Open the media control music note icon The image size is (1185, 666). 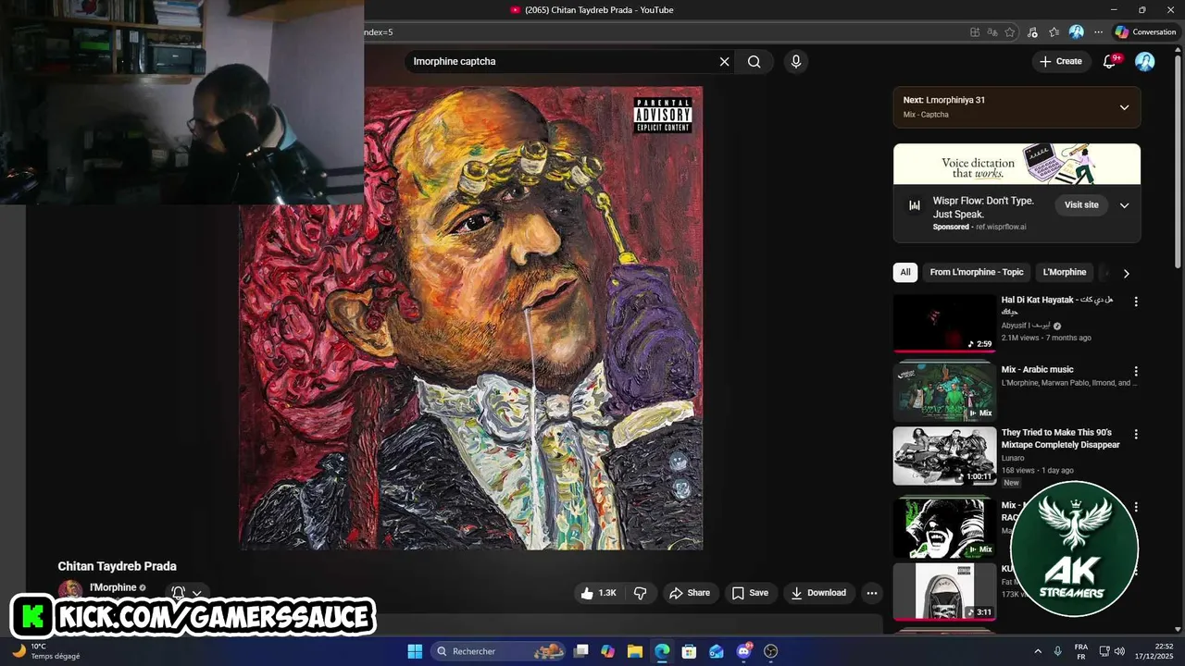pos(1032,32)
